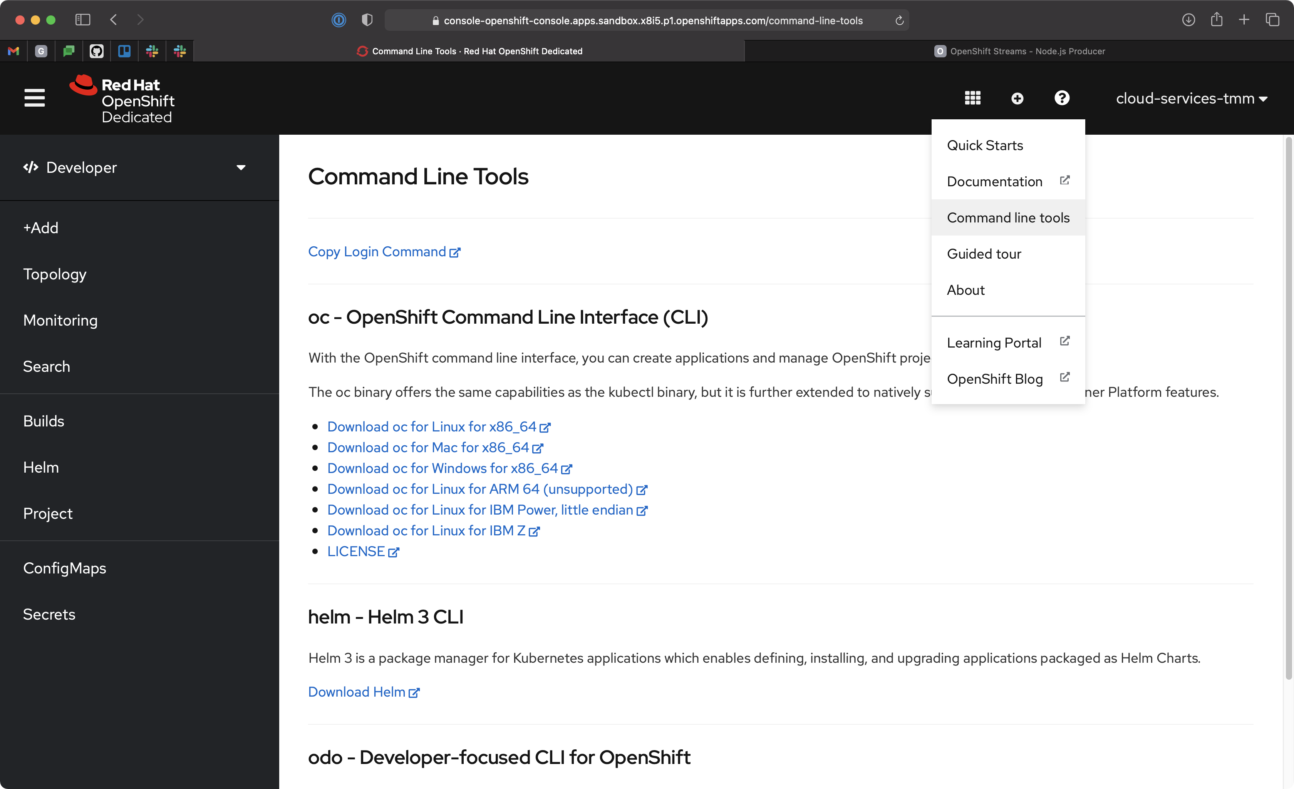This screenshot has height=789, width=1294.
Task: Click the About menu item
Action: point(965,289)
